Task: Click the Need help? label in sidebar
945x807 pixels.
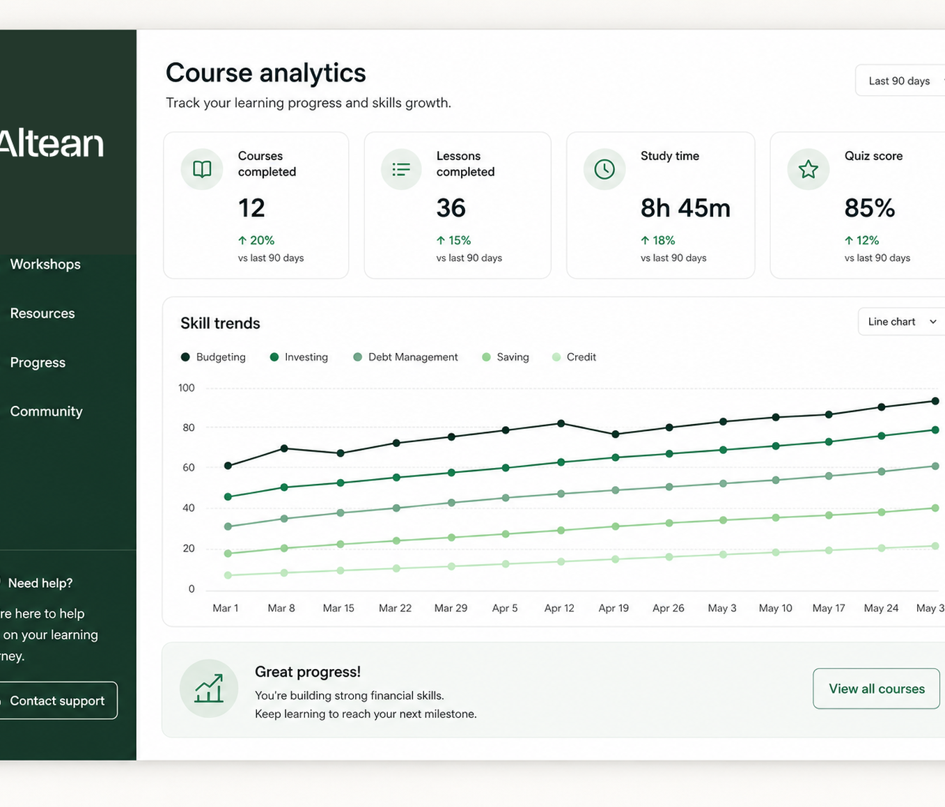Action: [x=40, y=583]
